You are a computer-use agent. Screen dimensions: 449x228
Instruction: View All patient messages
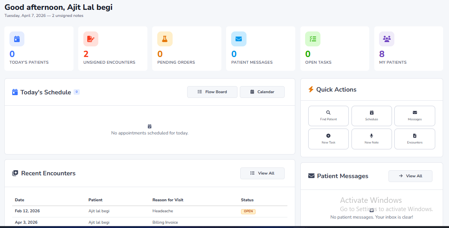pyautogui.click(x=410, y=176)
